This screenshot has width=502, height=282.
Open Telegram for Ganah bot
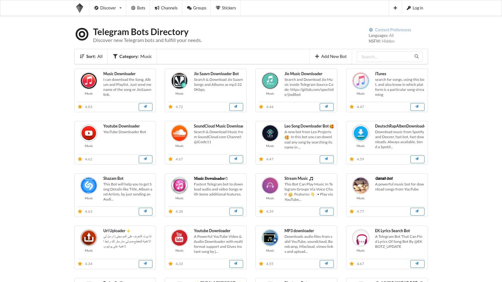tap(417, 211)
